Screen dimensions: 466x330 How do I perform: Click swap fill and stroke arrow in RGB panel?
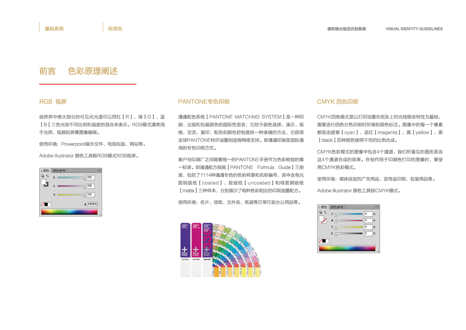coord(47,176)
